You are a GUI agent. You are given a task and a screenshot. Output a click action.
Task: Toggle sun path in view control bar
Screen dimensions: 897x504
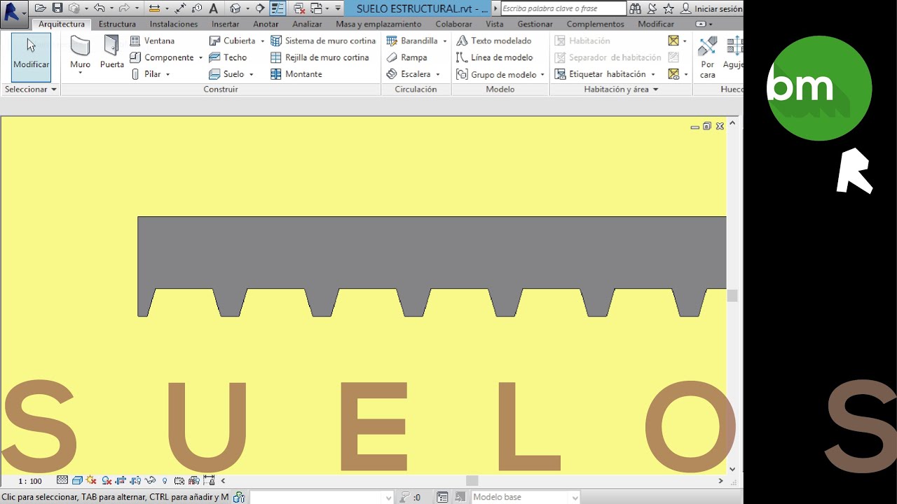91,480
